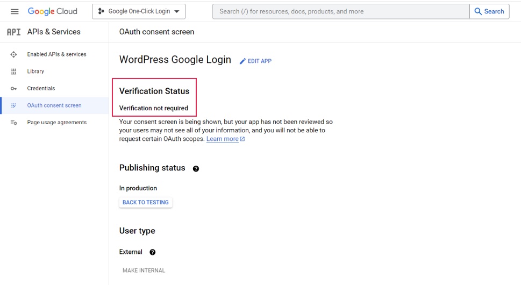Focus the resources and docs search field

[341, 12]
